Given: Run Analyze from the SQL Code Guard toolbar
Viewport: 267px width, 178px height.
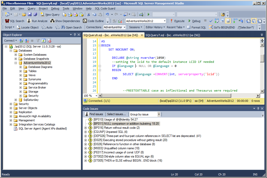Looking at the screenshot, I should (x=37, y=21).
